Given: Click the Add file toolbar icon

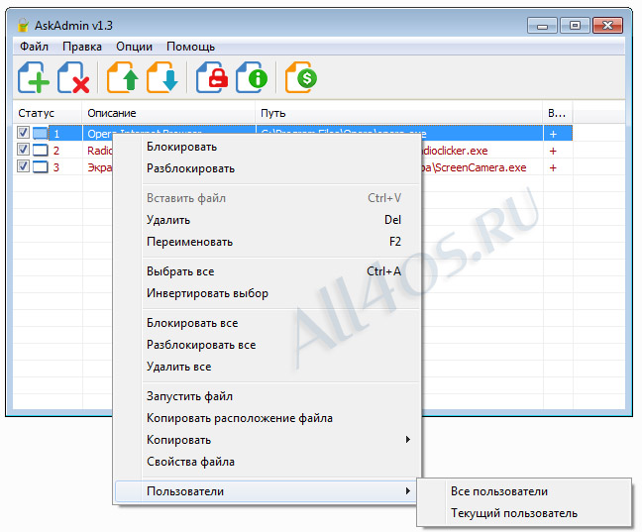Looking at the screenshot, I should click(x=34, y=77).
